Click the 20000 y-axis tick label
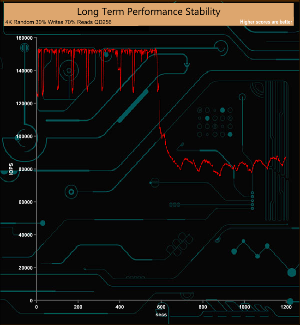The image size is (300, 325). [24, 267]
